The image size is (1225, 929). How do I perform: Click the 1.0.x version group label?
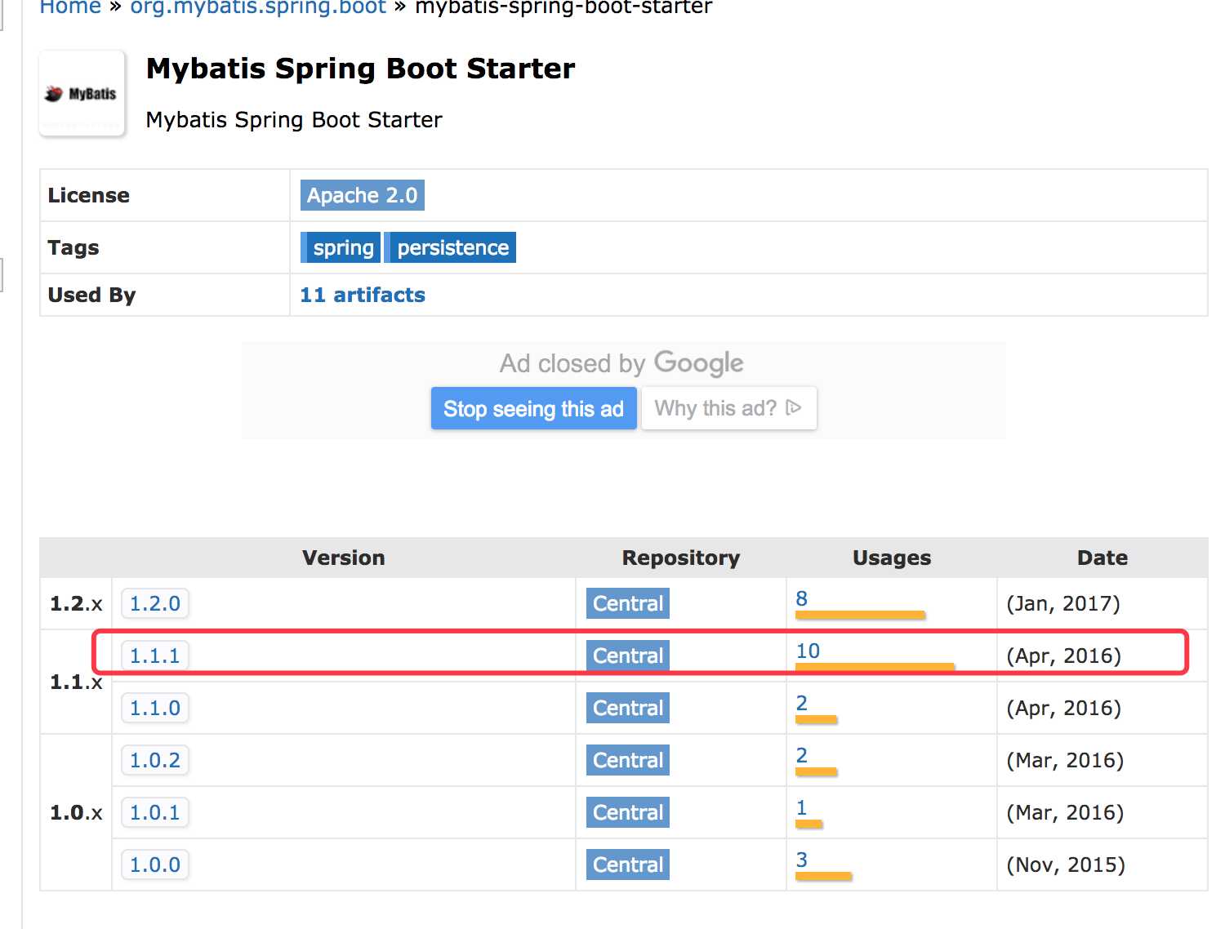pos(76,812)
